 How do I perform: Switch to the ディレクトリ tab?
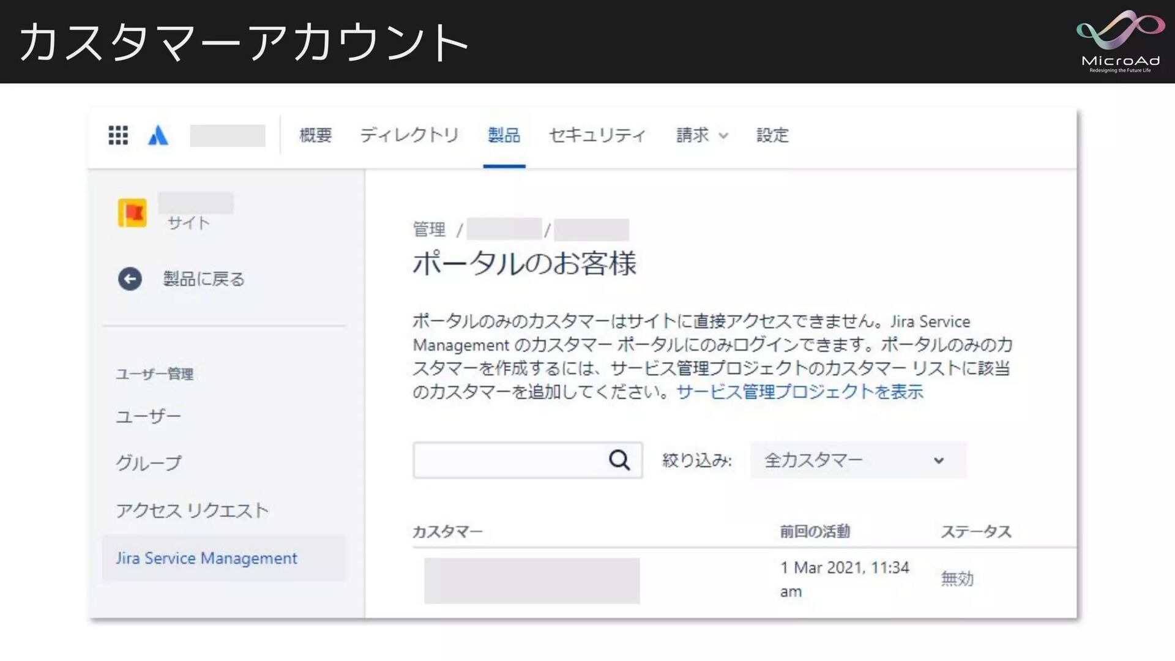click(x=409, y=135)
